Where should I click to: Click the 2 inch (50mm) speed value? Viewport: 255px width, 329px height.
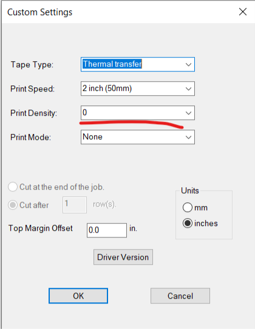[107, 88]
